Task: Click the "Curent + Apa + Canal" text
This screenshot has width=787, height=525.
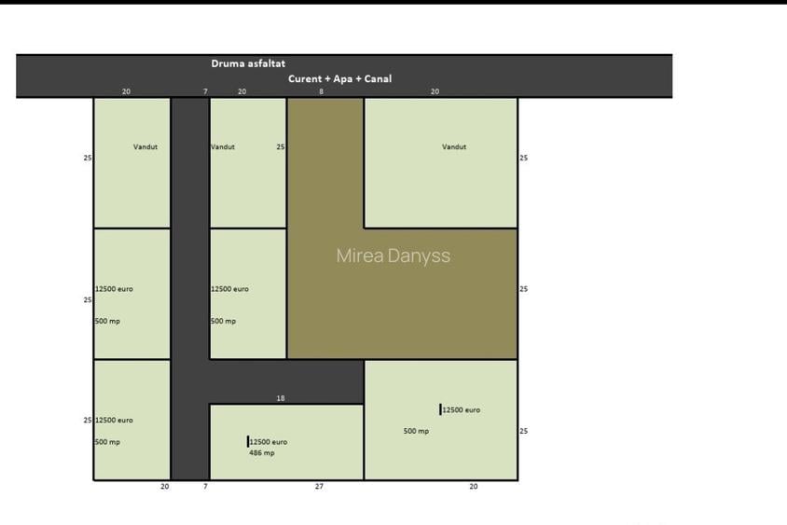Action: (339, 79)
